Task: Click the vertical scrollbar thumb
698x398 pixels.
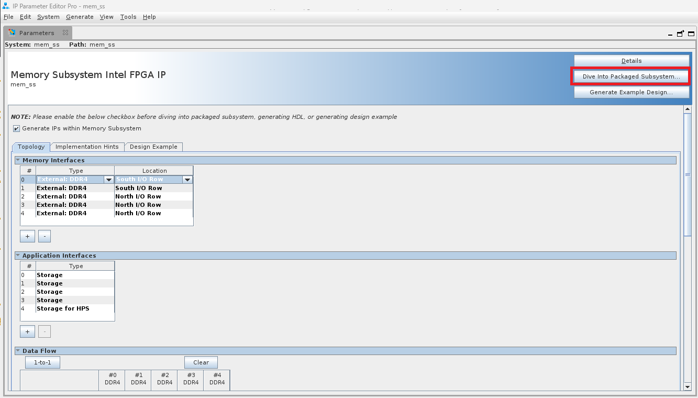Action: [x=688, y=174]
